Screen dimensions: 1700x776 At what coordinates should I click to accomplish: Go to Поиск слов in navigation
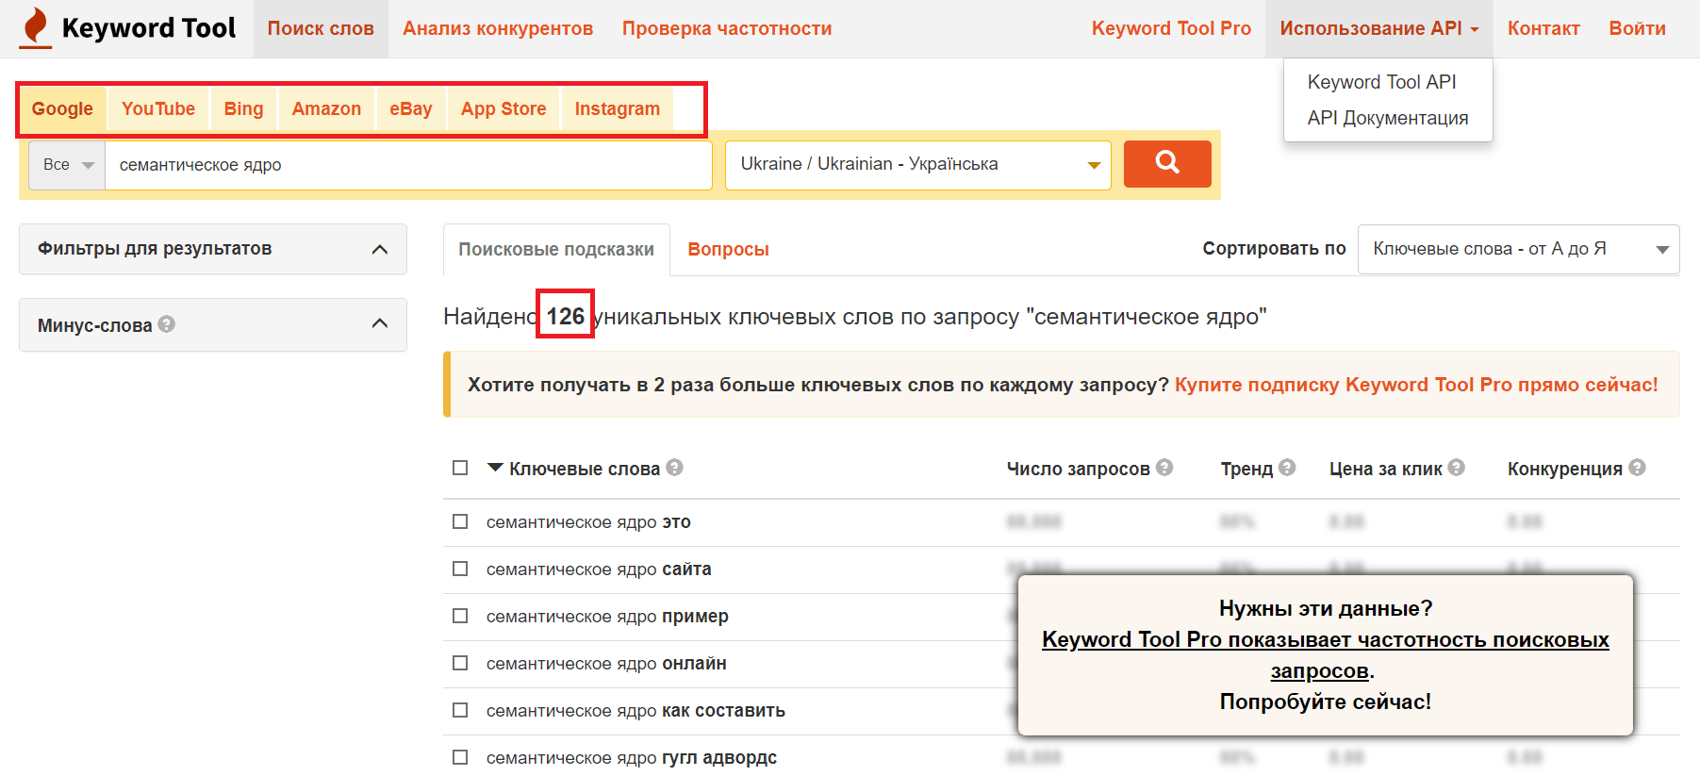click(321, 28)
